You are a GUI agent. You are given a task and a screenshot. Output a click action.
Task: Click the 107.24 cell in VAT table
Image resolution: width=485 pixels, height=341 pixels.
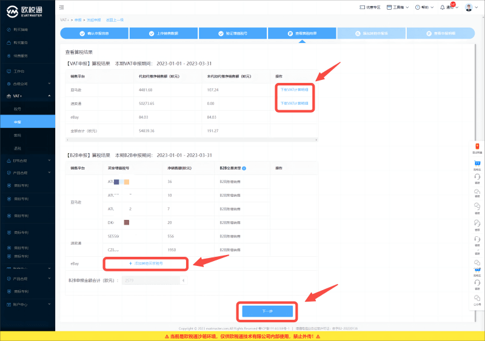point(213,90)
